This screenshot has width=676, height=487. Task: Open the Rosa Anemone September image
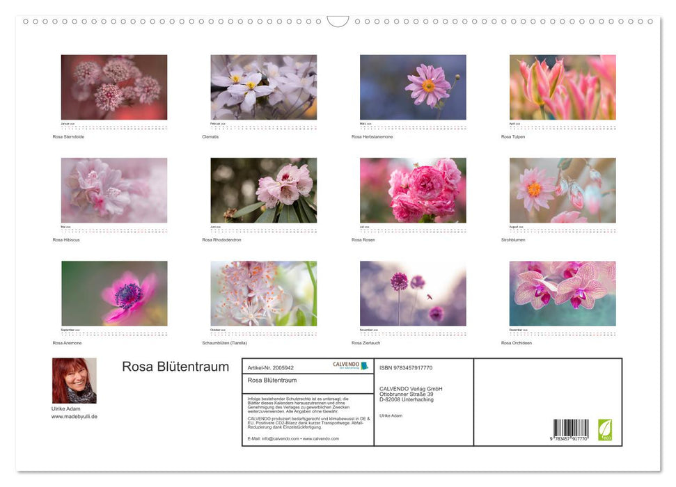(113, 292)
